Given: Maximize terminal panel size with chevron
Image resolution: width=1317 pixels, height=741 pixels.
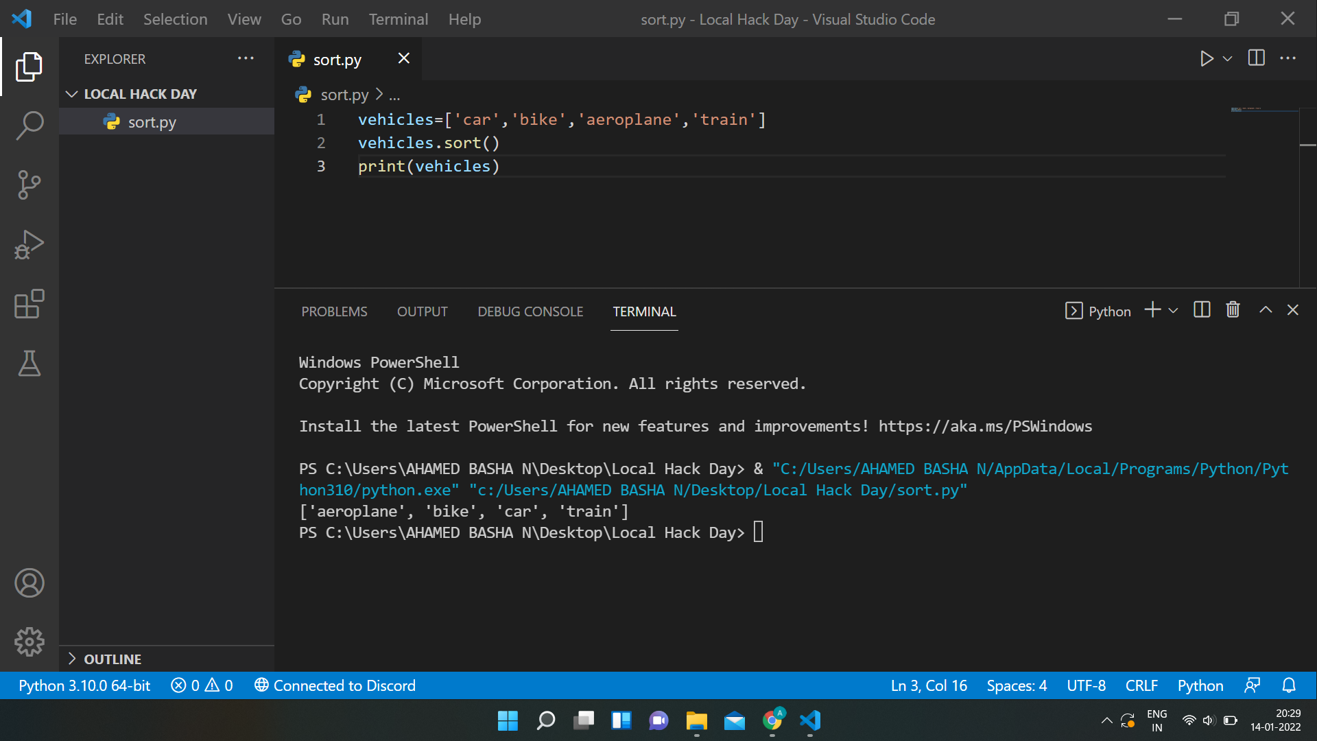Looking at the screenshot, I should tap(1266, 310).
